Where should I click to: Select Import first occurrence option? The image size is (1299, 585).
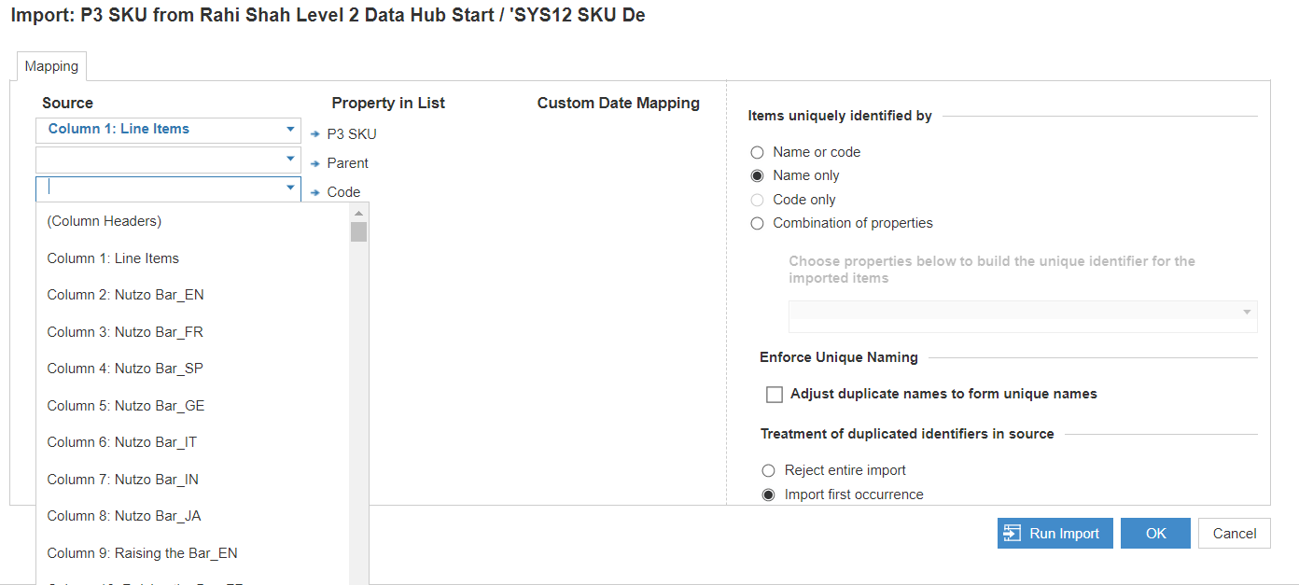[768, 494]
